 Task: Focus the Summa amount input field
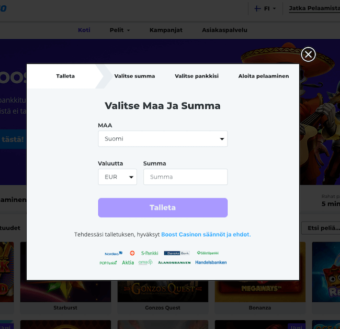tap(186, 177)
